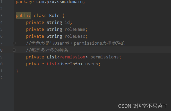The image size is (171, 111).
Task: Click the fold end marker beside line 8
Action: click(14, 50)
